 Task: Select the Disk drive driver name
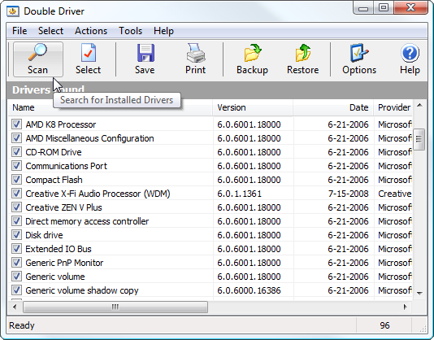(44, 235)
